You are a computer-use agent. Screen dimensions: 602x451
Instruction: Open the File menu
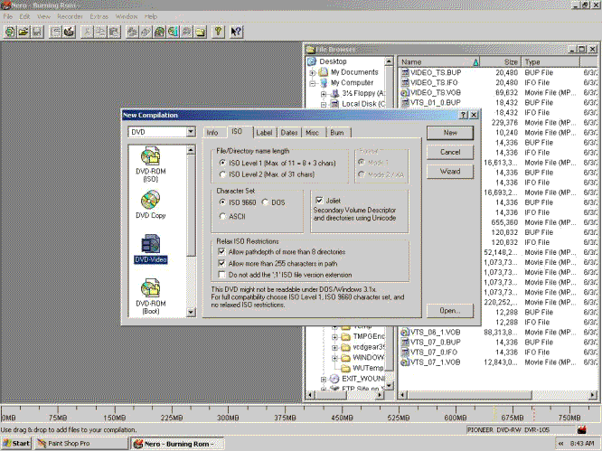click(7, 16)
